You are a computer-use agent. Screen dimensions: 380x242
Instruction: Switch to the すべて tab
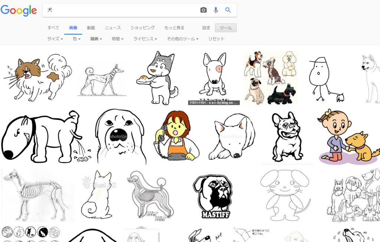[x=53, y=28]
